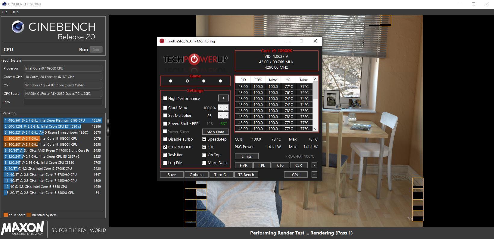494x239 pixels.
Task: Click the Clock Mod decrease arrow
Action: (x=221, y=108)
